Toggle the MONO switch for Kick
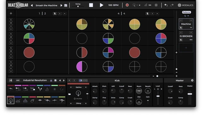Image resolution: width=202 pixels, height=115 pixels. click(83, 81)
